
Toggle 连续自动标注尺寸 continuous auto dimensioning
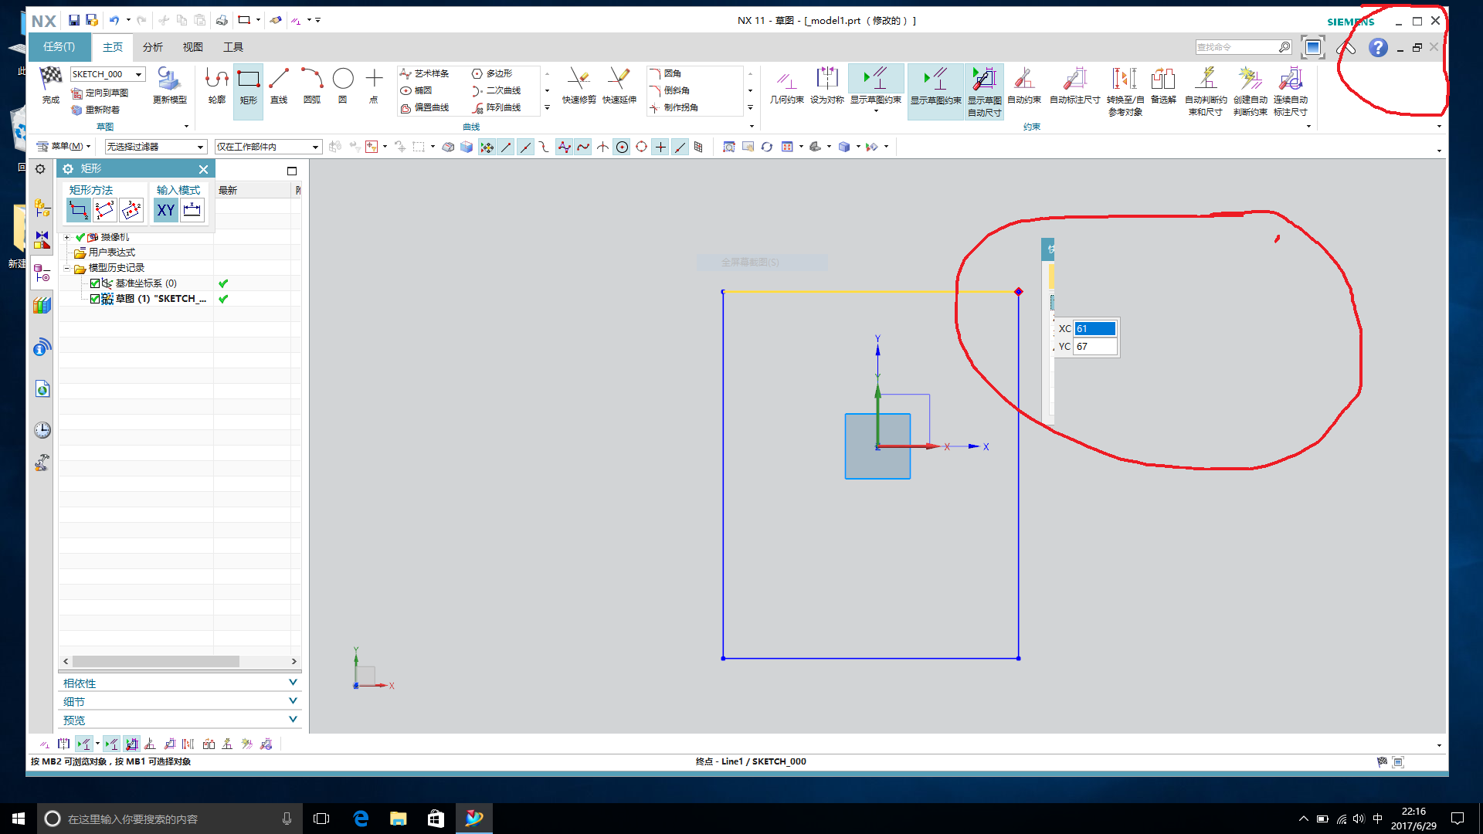click(x=1290, y=91)
